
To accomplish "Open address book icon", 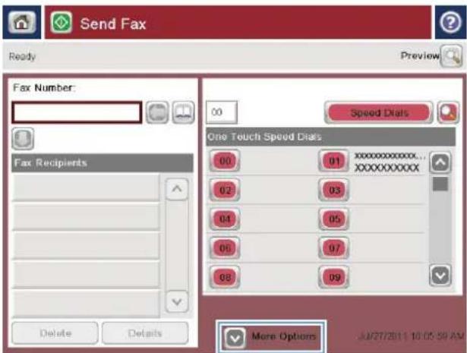I will (183, 112).
